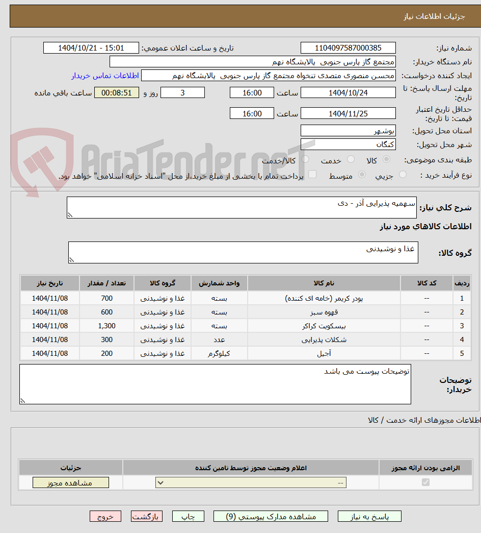Screen dimensions: 481x533
Task: Click the بیسکویت کراکر item cell
Action: click(324, 326)
